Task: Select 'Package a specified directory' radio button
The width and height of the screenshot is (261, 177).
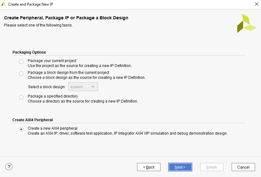Action: coord(21,97)
